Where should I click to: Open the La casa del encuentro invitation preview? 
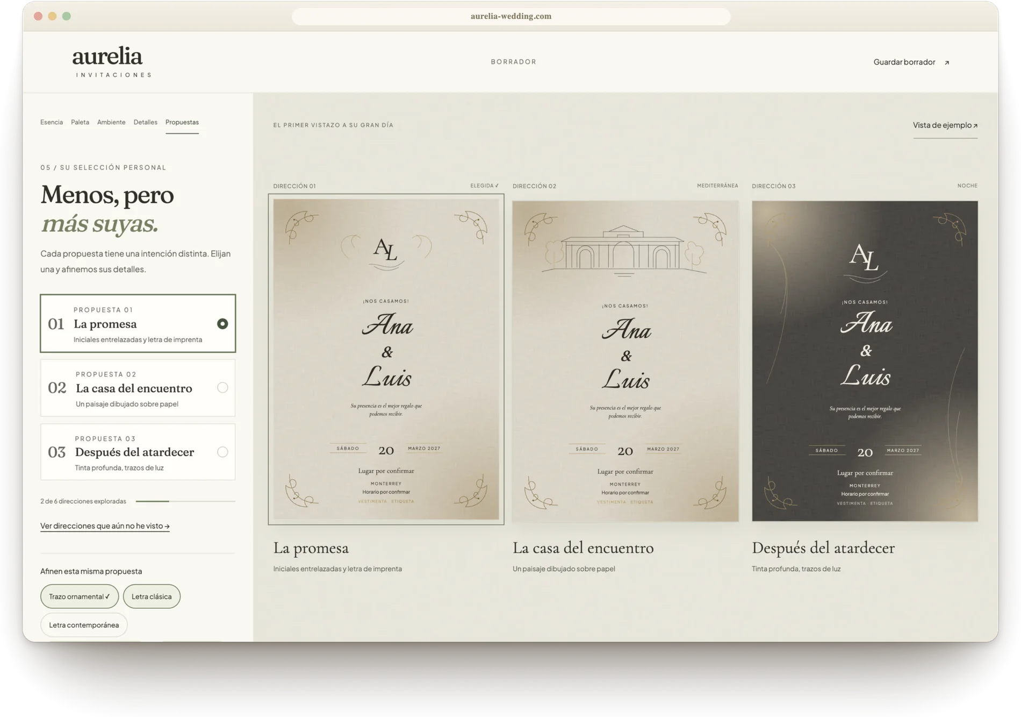625,361
